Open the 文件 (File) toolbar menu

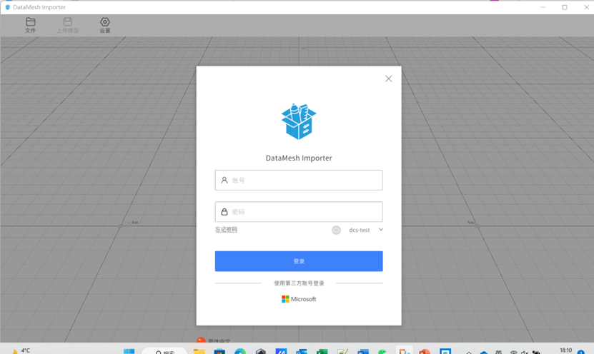(30, 25)
